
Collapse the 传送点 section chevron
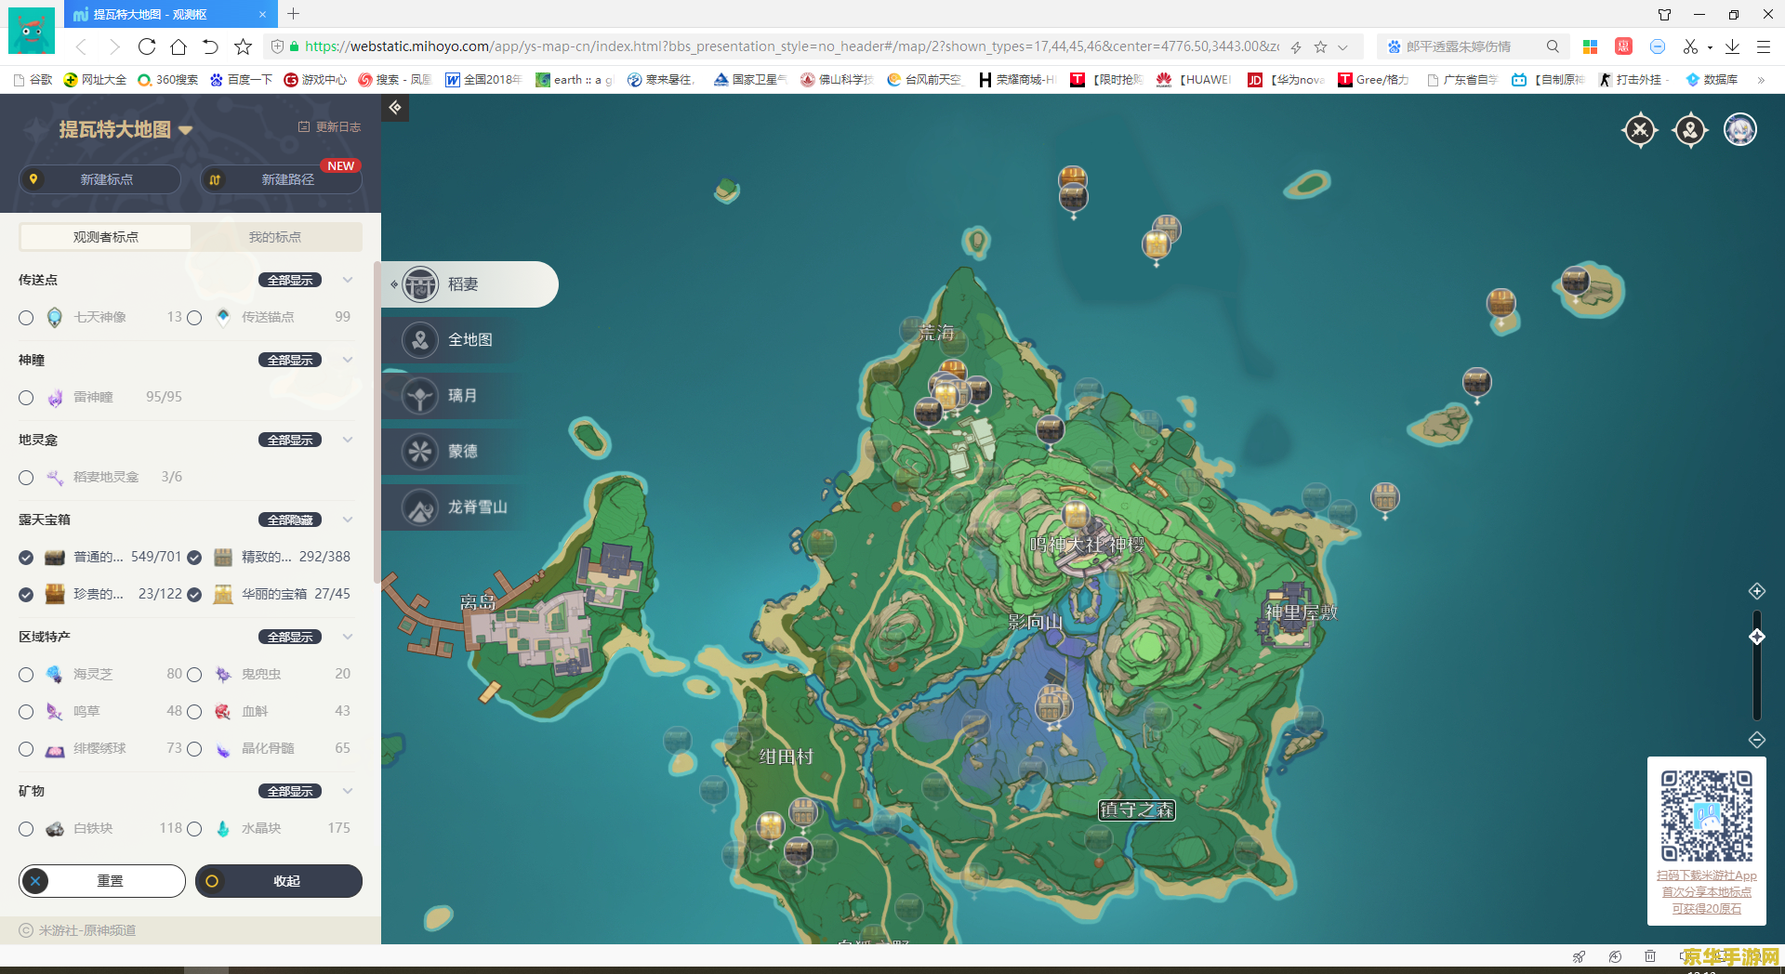click(348, 280)
